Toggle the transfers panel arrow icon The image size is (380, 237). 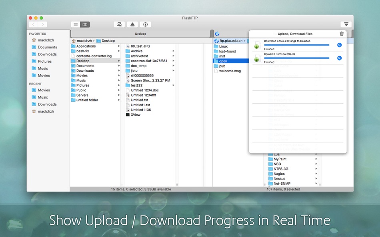point(346,24)
